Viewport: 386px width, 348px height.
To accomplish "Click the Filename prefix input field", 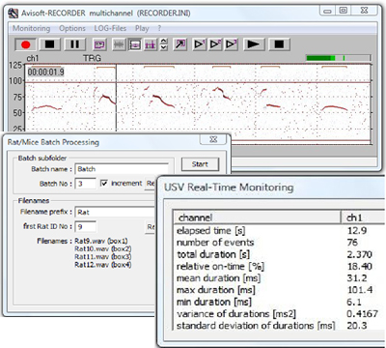I will point(116,213).
